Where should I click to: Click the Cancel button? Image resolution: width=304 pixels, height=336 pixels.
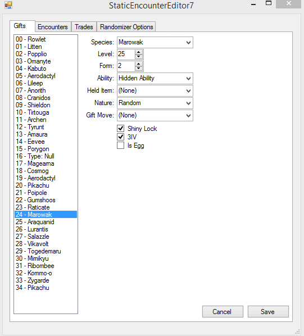(223, 312)
